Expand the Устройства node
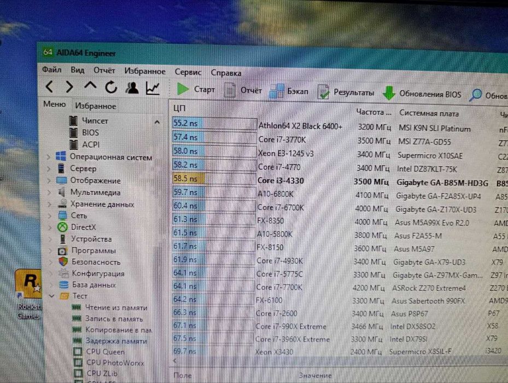The height and width of the screenshot is (383, 508). pos(50,239)
